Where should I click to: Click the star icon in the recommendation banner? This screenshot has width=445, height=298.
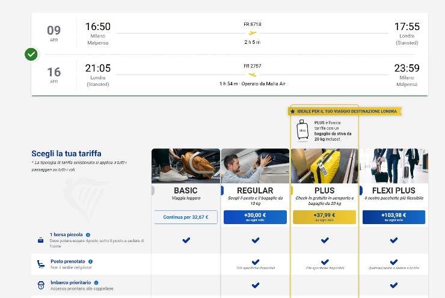[x=293, y=112]
